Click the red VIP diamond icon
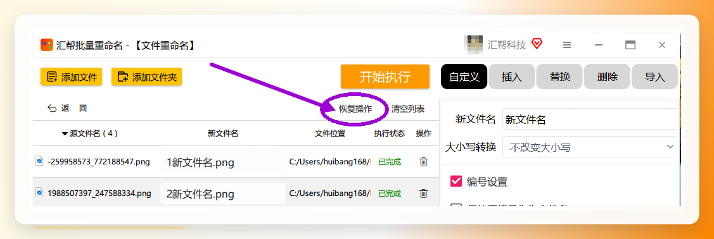714x239 pixels. click(537, 44)
